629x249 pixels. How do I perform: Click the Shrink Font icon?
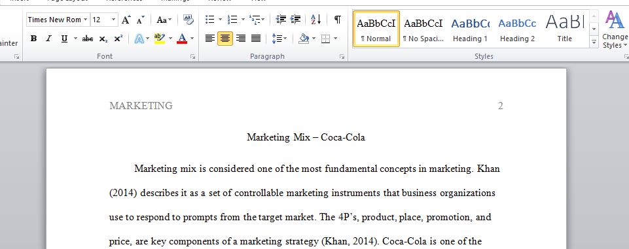(141, 20)
